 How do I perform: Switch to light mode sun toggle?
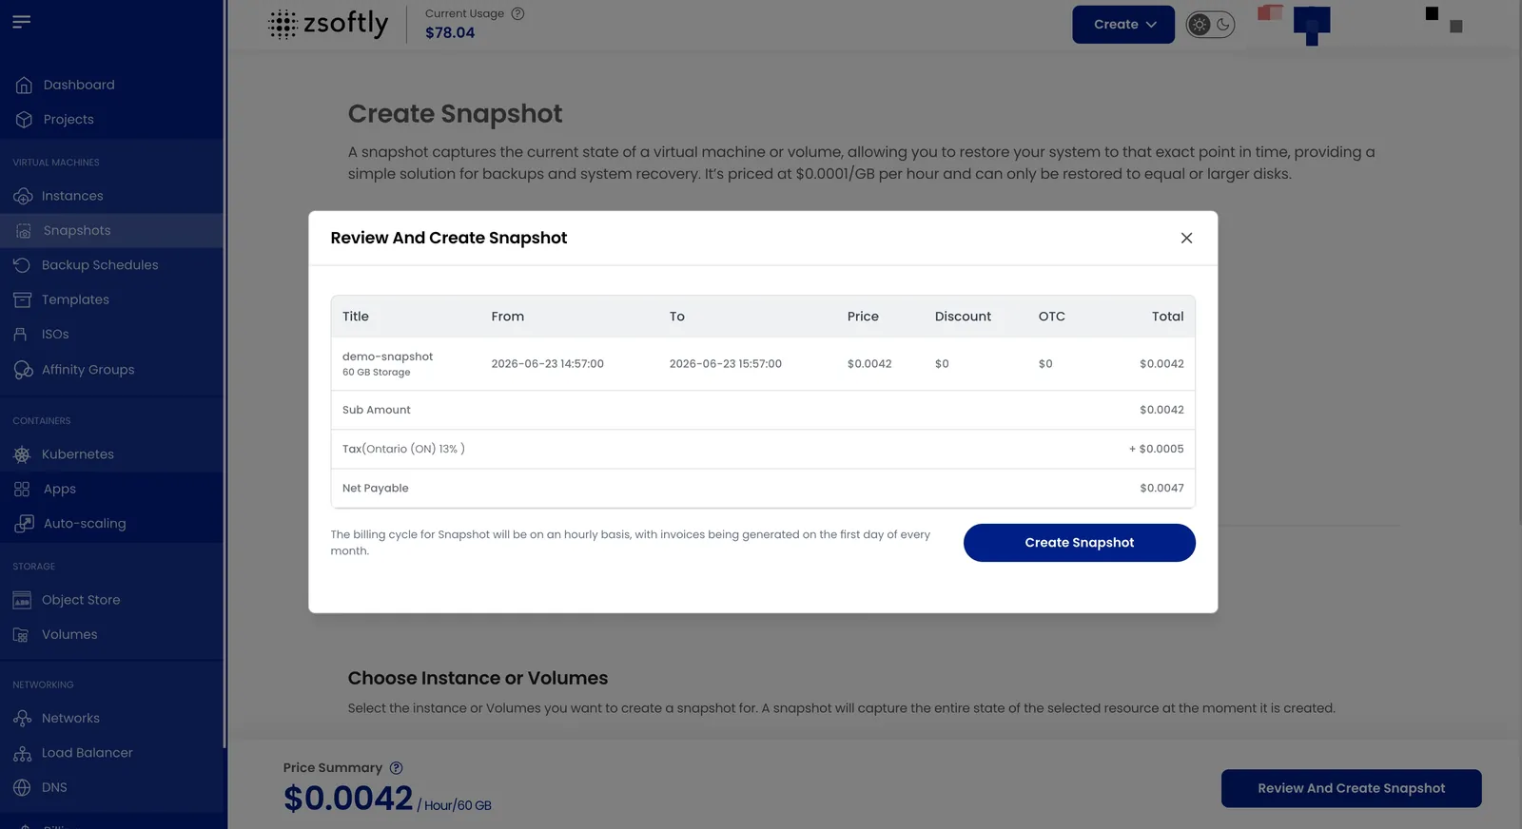pyautogui.click(x=1200, y=25)
